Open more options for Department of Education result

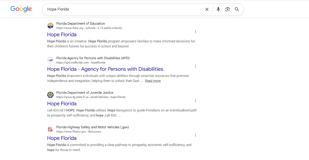point(195,32)
